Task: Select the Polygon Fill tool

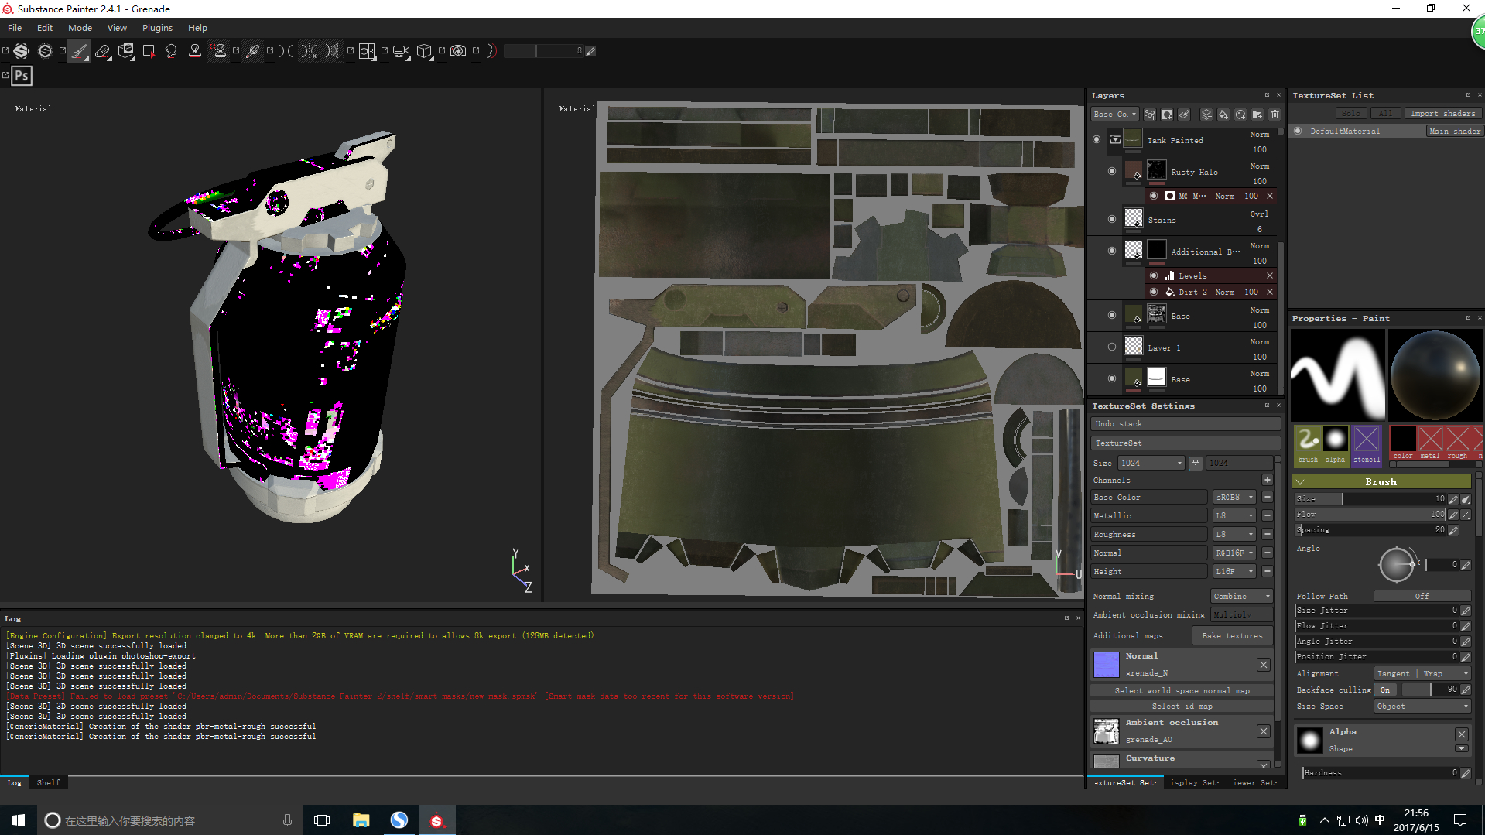Action: pos(149,51)
